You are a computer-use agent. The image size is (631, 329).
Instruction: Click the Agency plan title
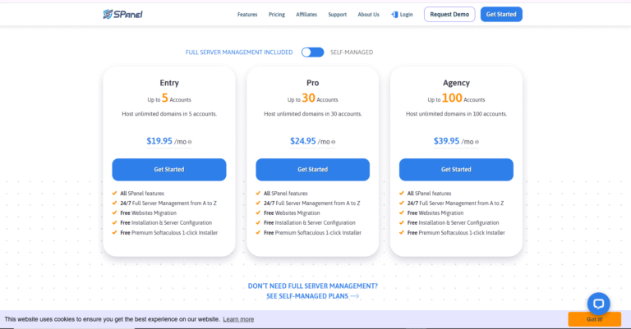click(x=456, y=83)
